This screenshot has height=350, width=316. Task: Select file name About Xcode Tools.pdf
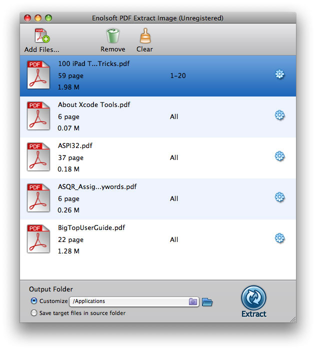pyautogui.click(x=94, y=104)
